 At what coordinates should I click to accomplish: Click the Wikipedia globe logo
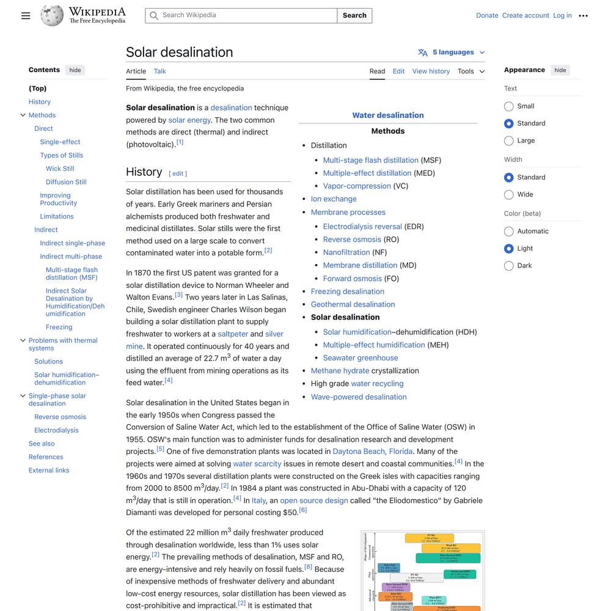pyautogui.click(x=52, y=16)
